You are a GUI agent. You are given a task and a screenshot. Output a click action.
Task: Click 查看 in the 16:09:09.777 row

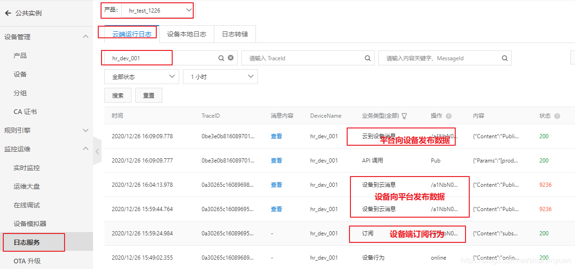pos(277,161)
